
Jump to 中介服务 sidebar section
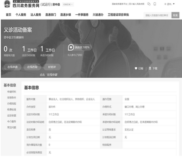[12, 121]
